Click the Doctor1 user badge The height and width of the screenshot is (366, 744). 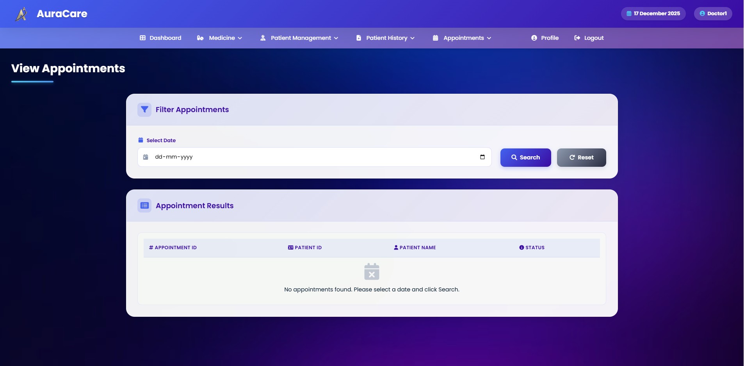tap(713, 14)
